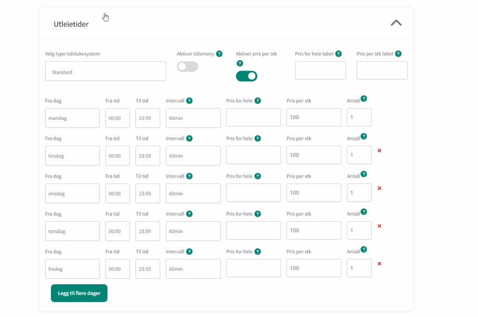Click Pris for hele help icon in tirsdag row
478x317 pixels.
click(258, 138)
